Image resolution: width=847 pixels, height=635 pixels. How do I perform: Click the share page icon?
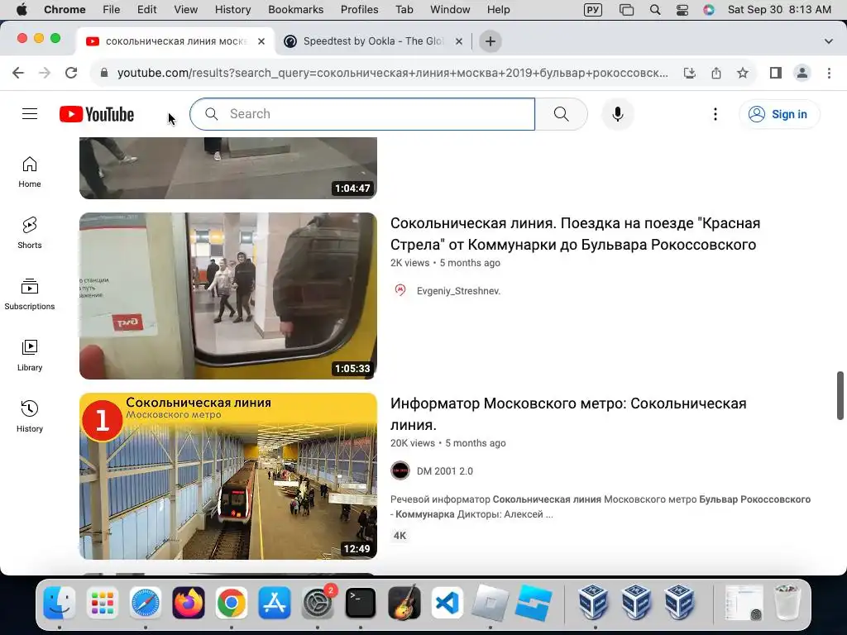click(716, 73)
